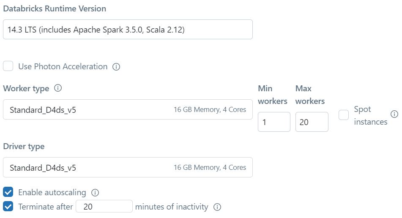Disable the Terminate after checkbox

pos(8,207)
